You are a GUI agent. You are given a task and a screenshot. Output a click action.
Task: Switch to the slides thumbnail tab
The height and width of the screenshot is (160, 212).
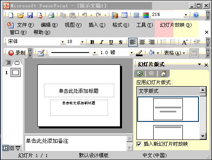(x=17, y=63)
